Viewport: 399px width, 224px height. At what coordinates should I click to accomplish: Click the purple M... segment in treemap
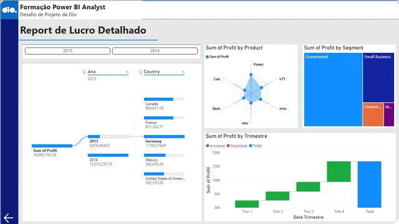coord(389,114)
